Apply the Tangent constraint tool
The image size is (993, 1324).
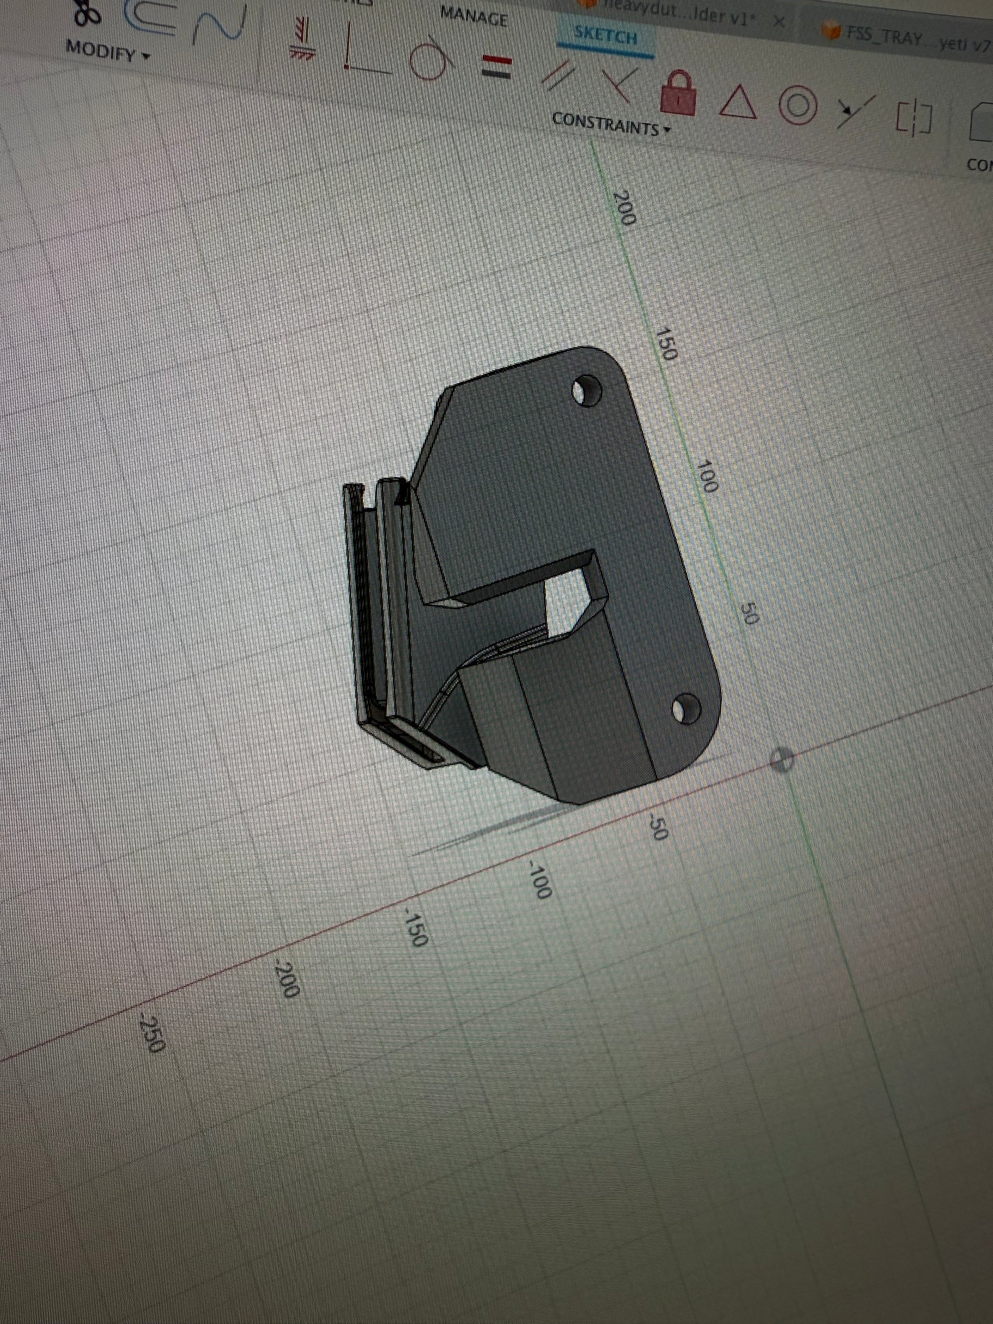tap(430, 59)
